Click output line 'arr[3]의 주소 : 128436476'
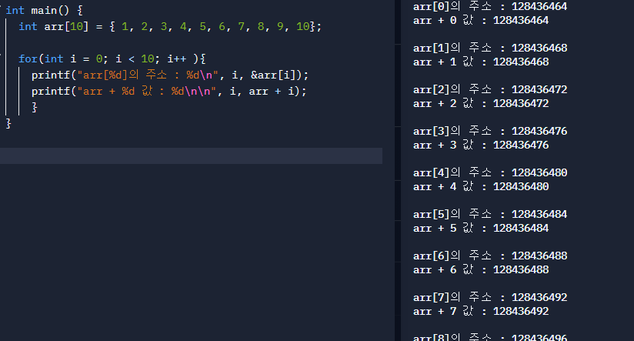634x341 pixels. tap(490, 131)
